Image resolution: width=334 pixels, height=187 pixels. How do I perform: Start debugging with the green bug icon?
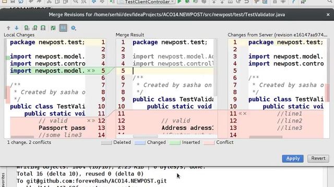[187, 2]
